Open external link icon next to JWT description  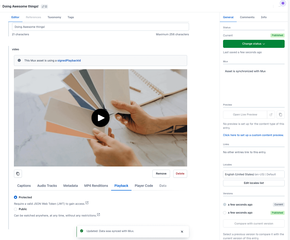[87, 203]
